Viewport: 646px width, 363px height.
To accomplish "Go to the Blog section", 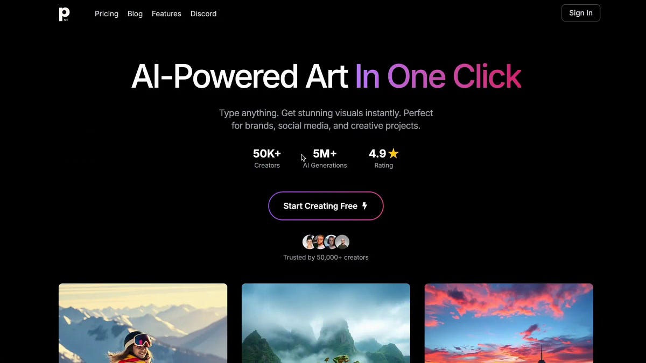I will tap(135, 13).
